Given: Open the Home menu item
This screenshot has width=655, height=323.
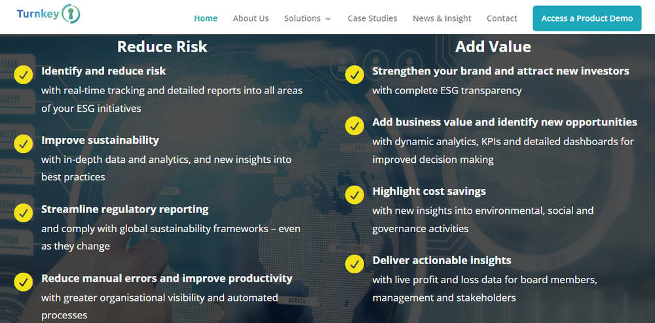Looking at the screenshot, I should [x=206, y=18].
